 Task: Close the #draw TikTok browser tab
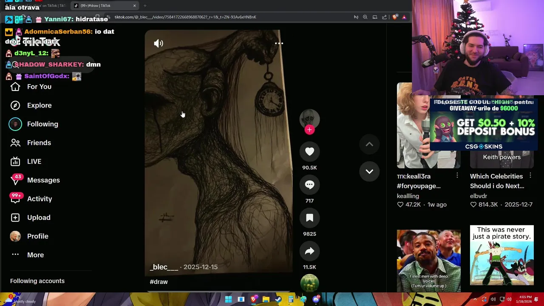coord(135,6)
